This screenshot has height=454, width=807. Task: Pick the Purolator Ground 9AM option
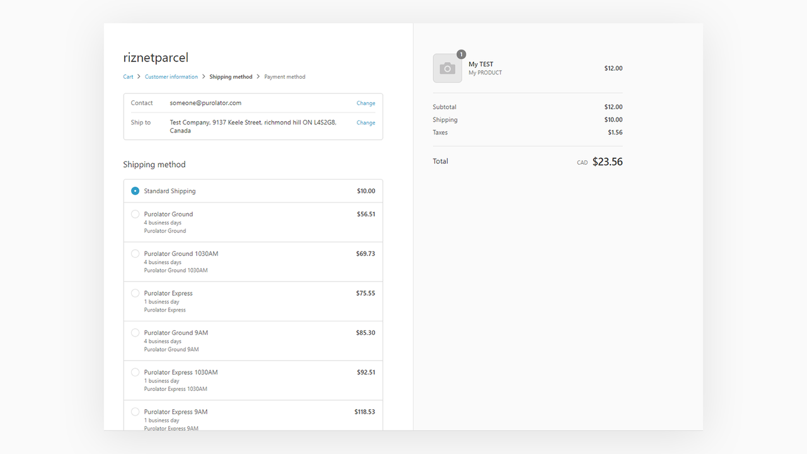coord(135,332)
